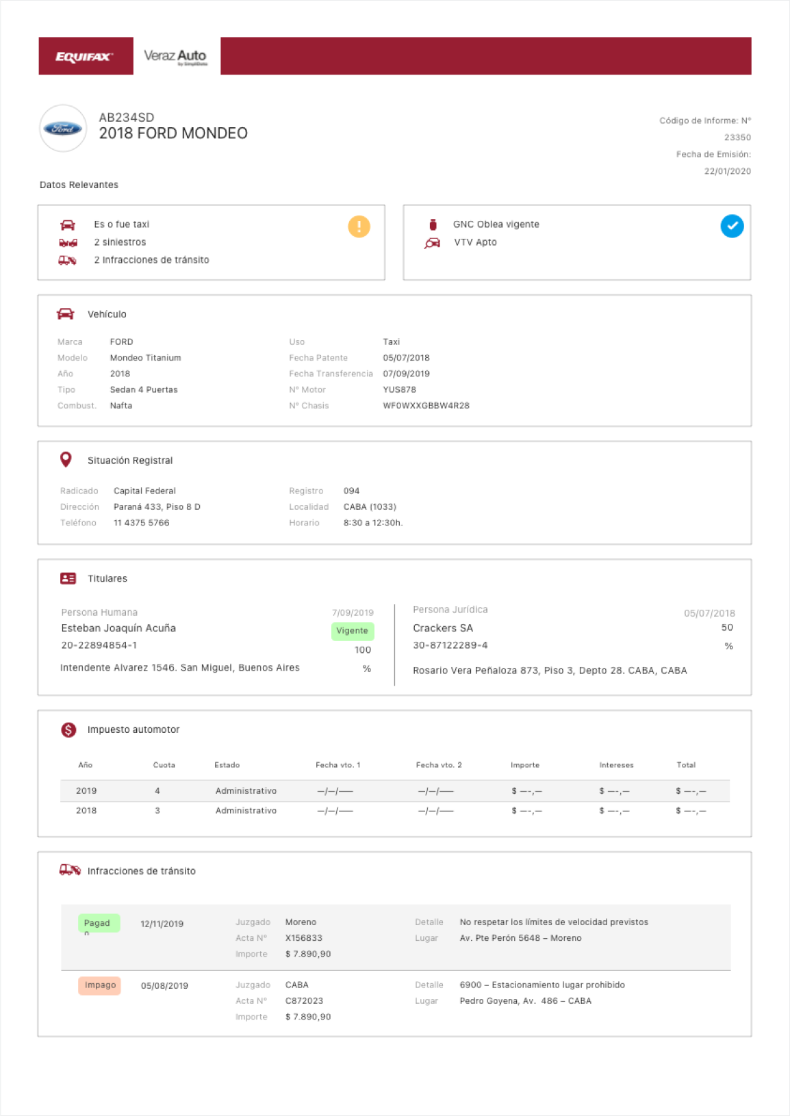790x1116 pixels.
Task: Click Fecha Patente value '05/07/2018'
Action: coord(406,358)
